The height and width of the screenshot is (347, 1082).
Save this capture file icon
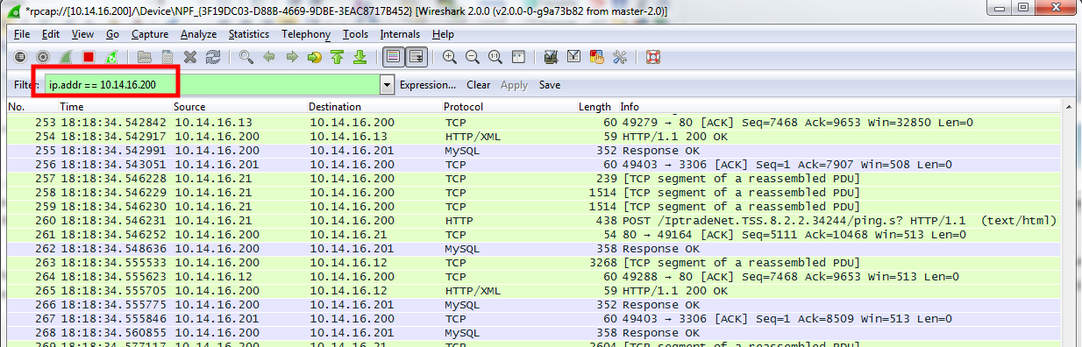coord(167,58)
